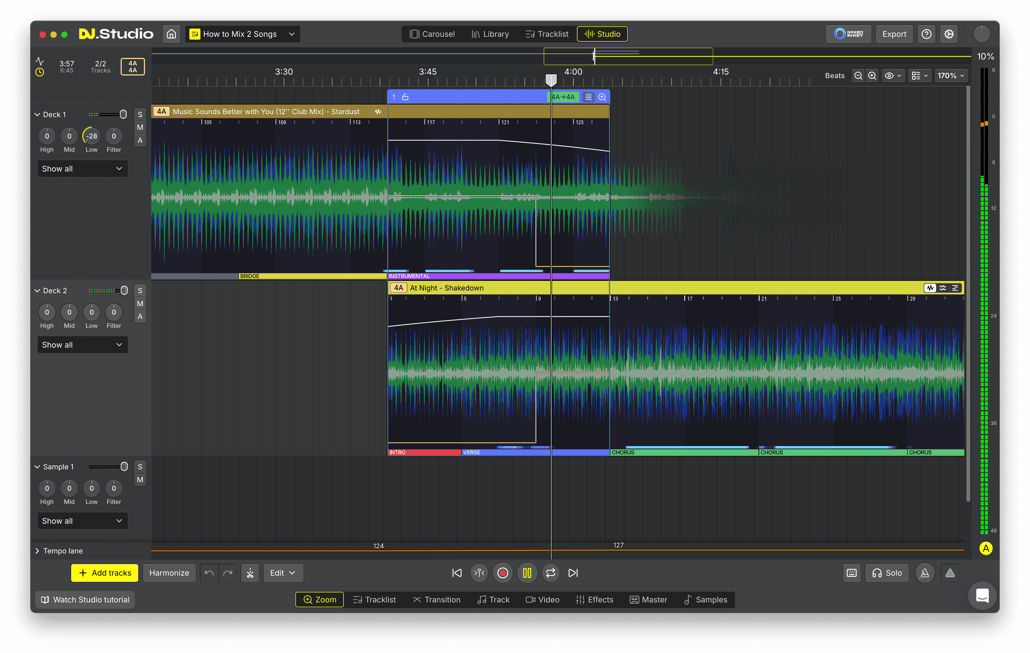Open the Transition bottom tab
Viewport: 1030px width, 653px height.
coord(437,599)
